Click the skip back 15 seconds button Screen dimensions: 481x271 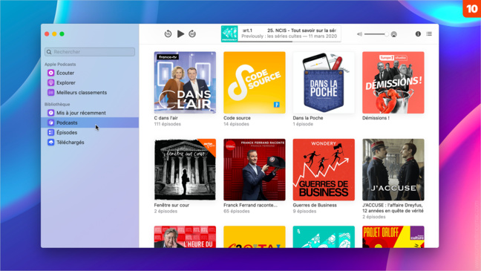coord(168,33)
